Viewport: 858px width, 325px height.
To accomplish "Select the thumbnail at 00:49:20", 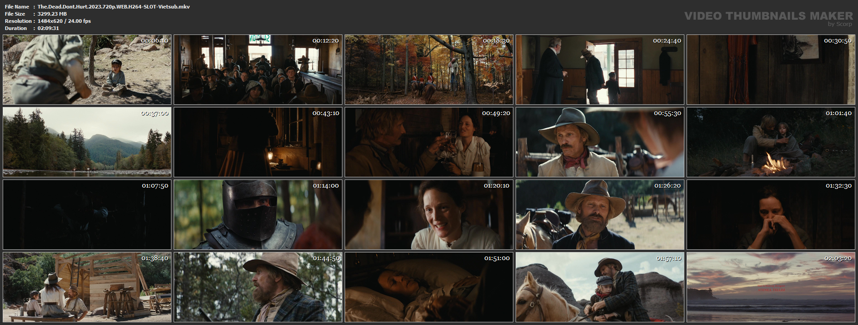I will point(429,142).
